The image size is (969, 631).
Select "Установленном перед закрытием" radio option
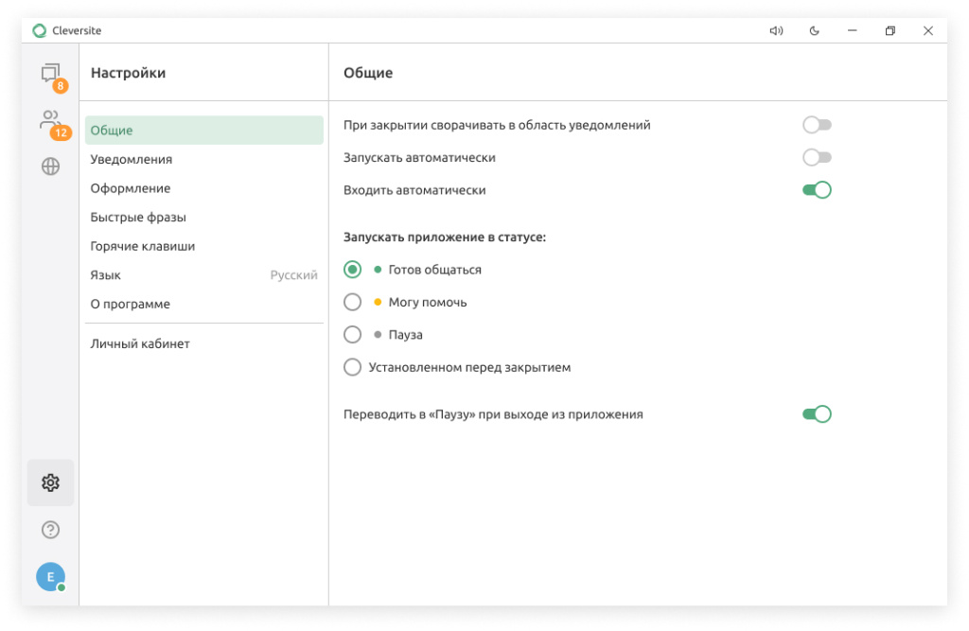point(353,367)
